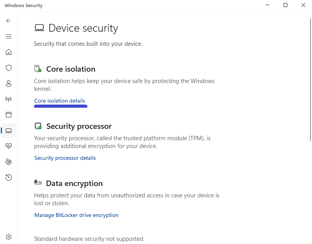Open Virus & threat protection shield

click(x=9, y=68)
